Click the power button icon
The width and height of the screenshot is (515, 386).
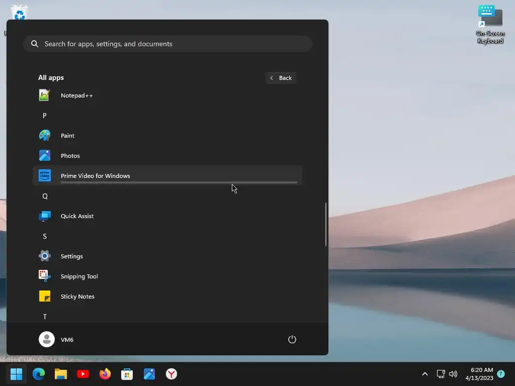pos(292,339)
